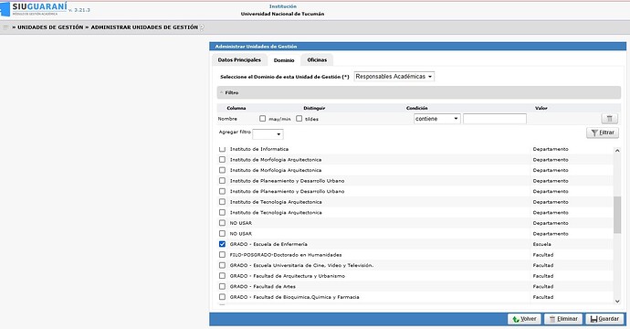The width and height of the screenshot is (630, 329).
Task: Click 'Escuela Universitaria de Cine, Video y Televisión' label
Action: click(301, 265)
